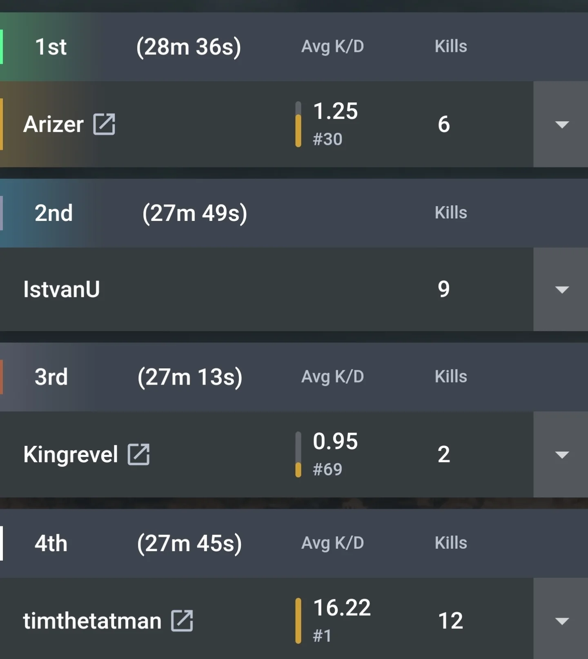Expand timthetatman's row with dropdown arrow
The height and width of the screenshot is (659, 588).
click(x=561, y=620)
